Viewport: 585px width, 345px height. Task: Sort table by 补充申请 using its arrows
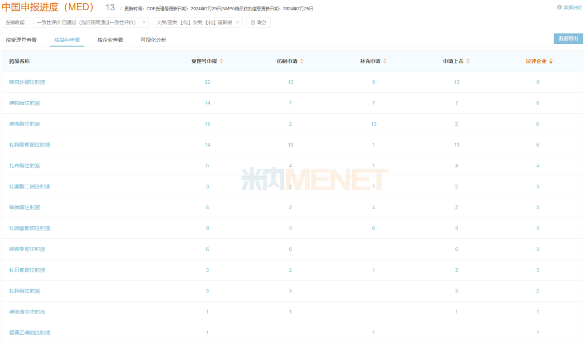click(385, 61)
